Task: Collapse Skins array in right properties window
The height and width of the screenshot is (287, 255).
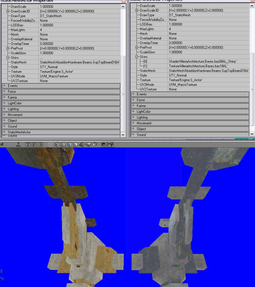Action: [x=137, y=57]
